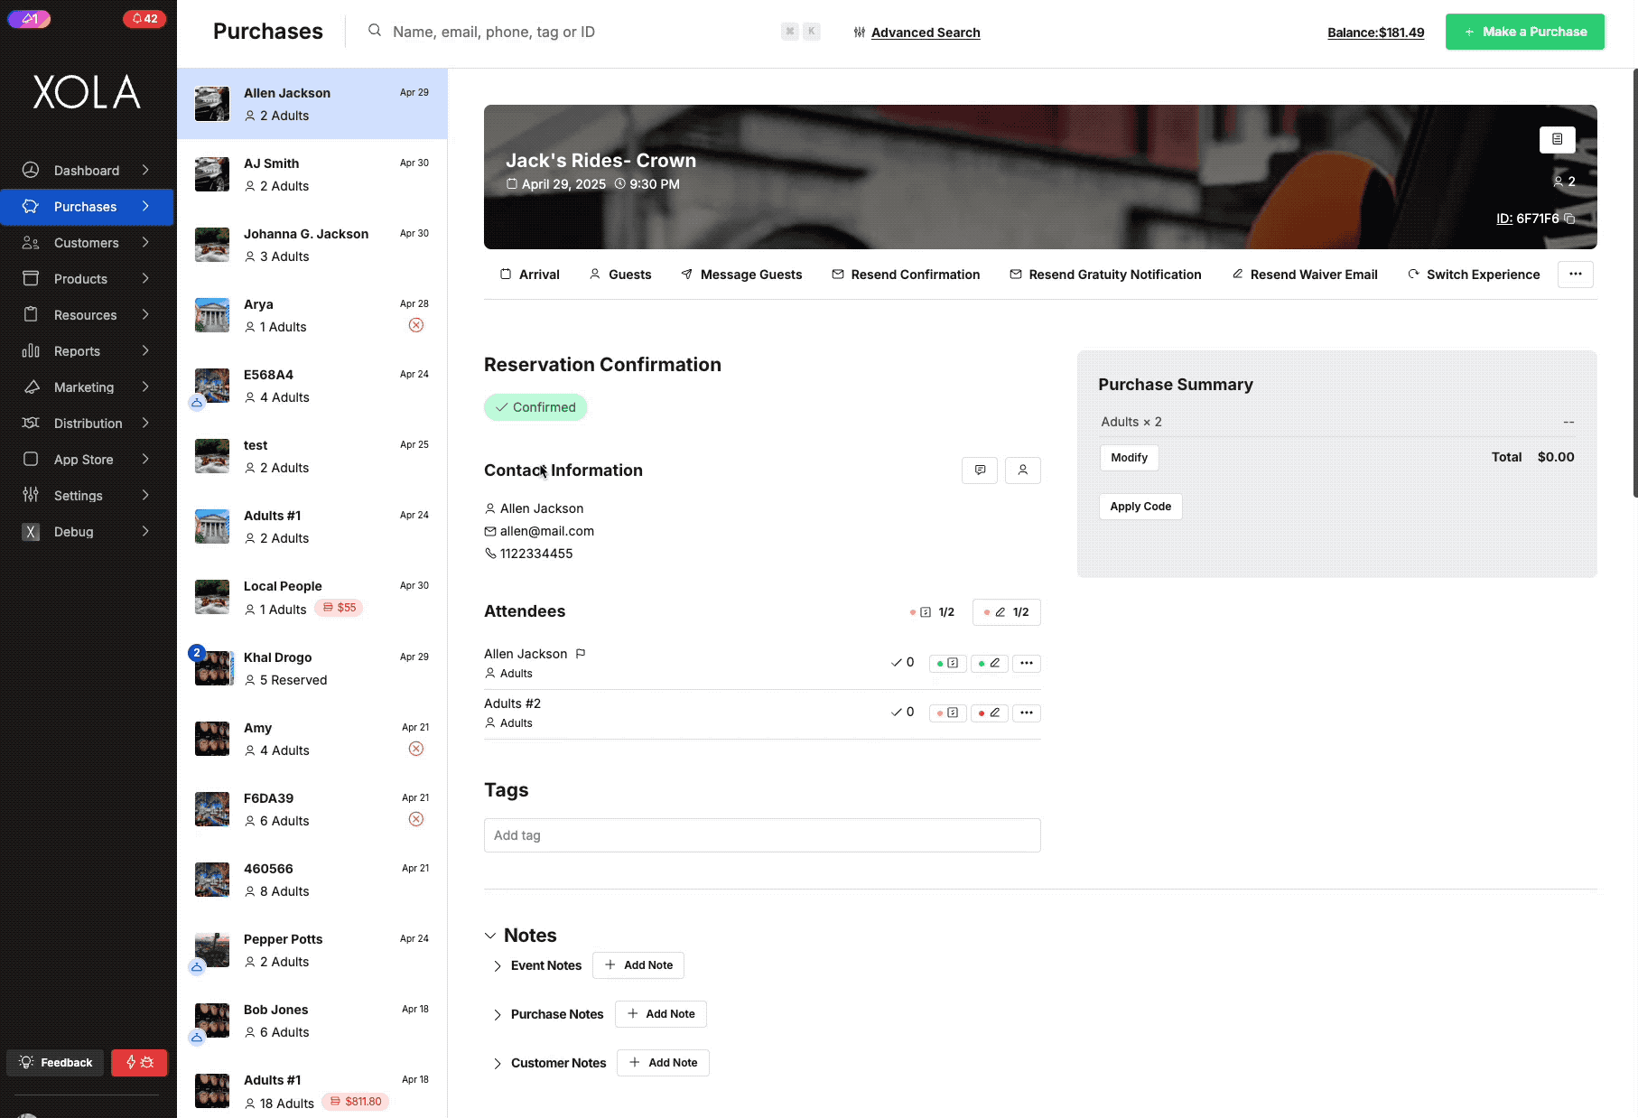Expand the Resources menu chevron
Viewport: 1638px width, 1118px height.
(x=145, y=314)
